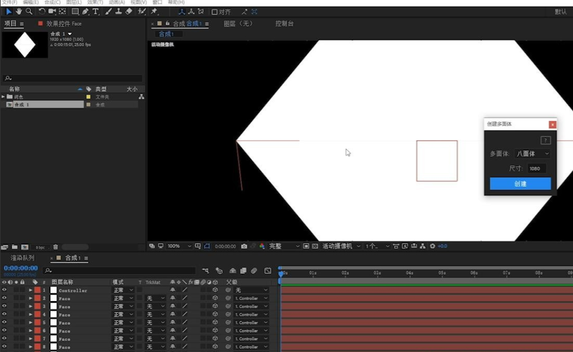Image resolution: width=573 pixels, height=352 pixels.
Task: Click the Puppet Pin tool
Action: click(155, 12)
